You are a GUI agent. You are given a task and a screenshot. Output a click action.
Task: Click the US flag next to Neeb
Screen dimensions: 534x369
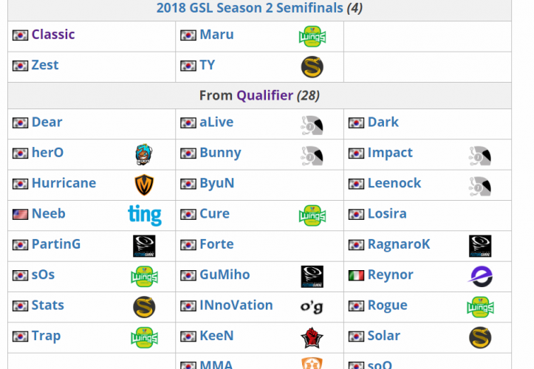pyautogui.click(x=20, y=215)
